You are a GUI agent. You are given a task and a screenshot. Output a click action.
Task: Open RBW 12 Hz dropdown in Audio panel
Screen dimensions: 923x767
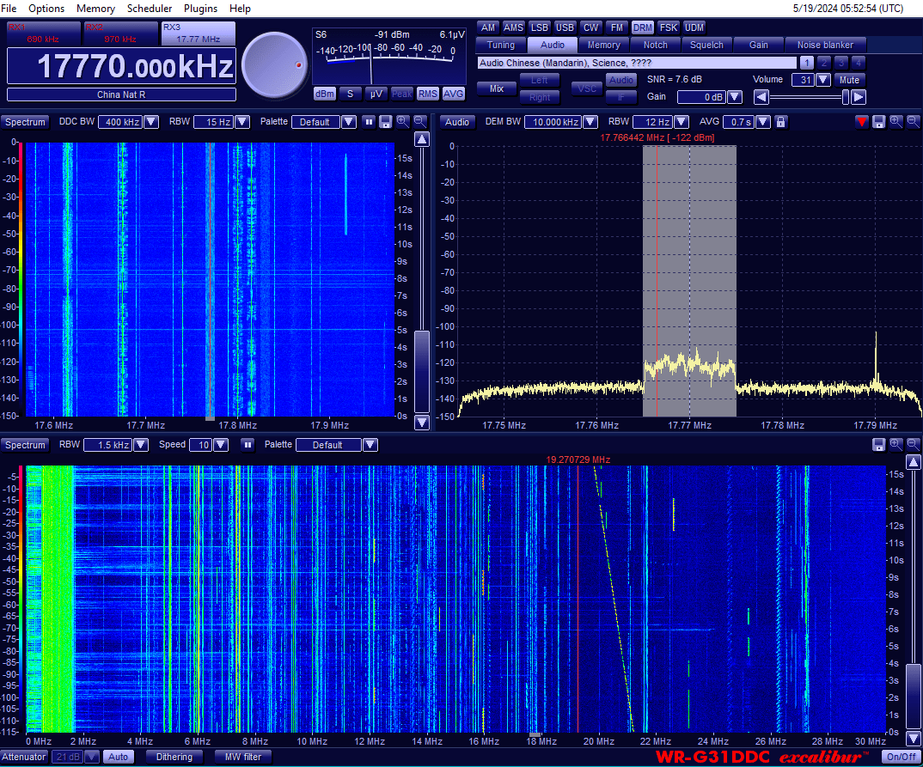682,122
